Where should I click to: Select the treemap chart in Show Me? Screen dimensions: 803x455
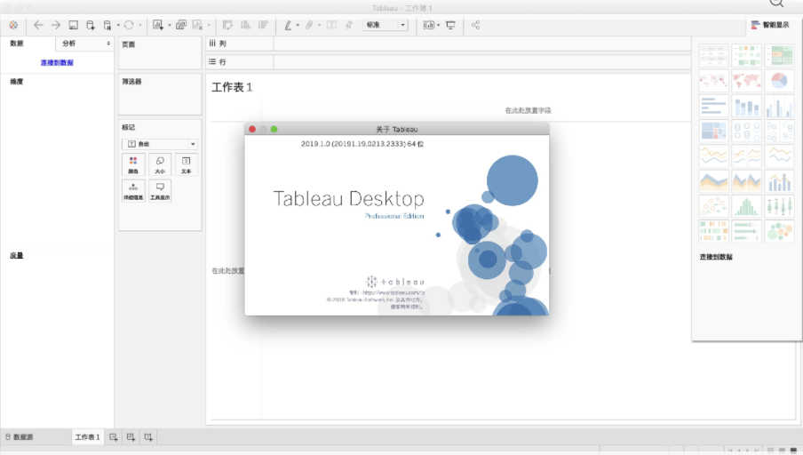713,132
